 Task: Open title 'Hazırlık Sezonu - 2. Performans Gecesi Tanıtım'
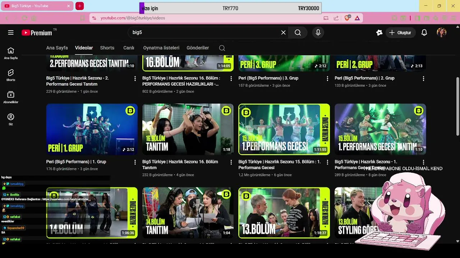click(x=78, y=81)
